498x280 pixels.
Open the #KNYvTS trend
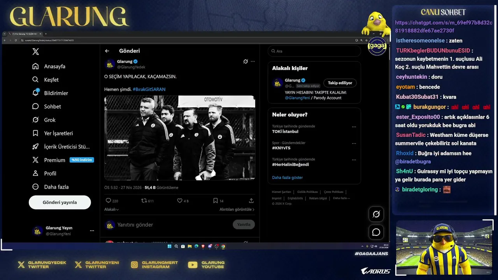(281, 148)
